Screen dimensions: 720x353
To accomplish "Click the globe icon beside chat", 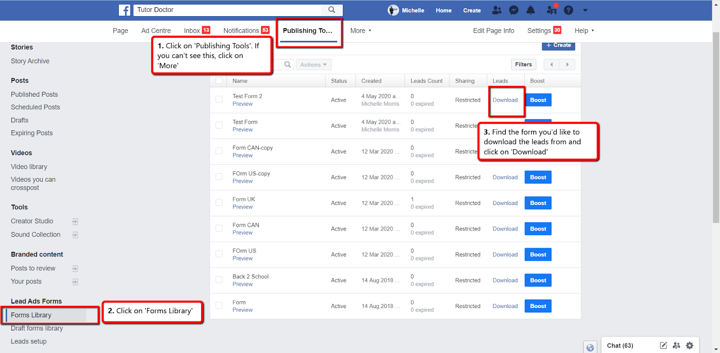I will [x=590, y=347].
